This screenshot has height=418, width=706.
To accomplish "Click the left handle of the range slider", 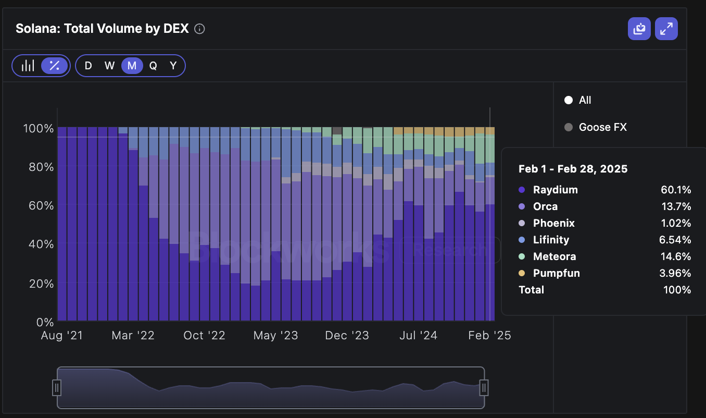I will [57, 387].
